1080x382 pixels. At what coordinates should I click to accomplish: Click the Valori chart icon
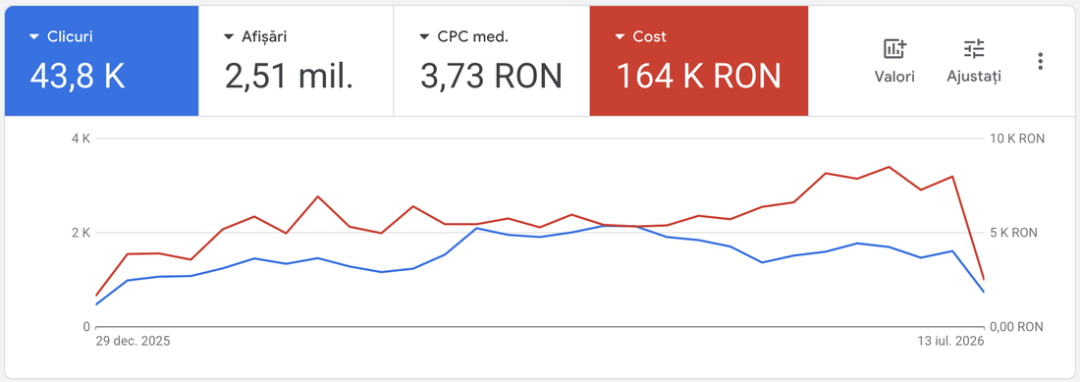point(894,49)
